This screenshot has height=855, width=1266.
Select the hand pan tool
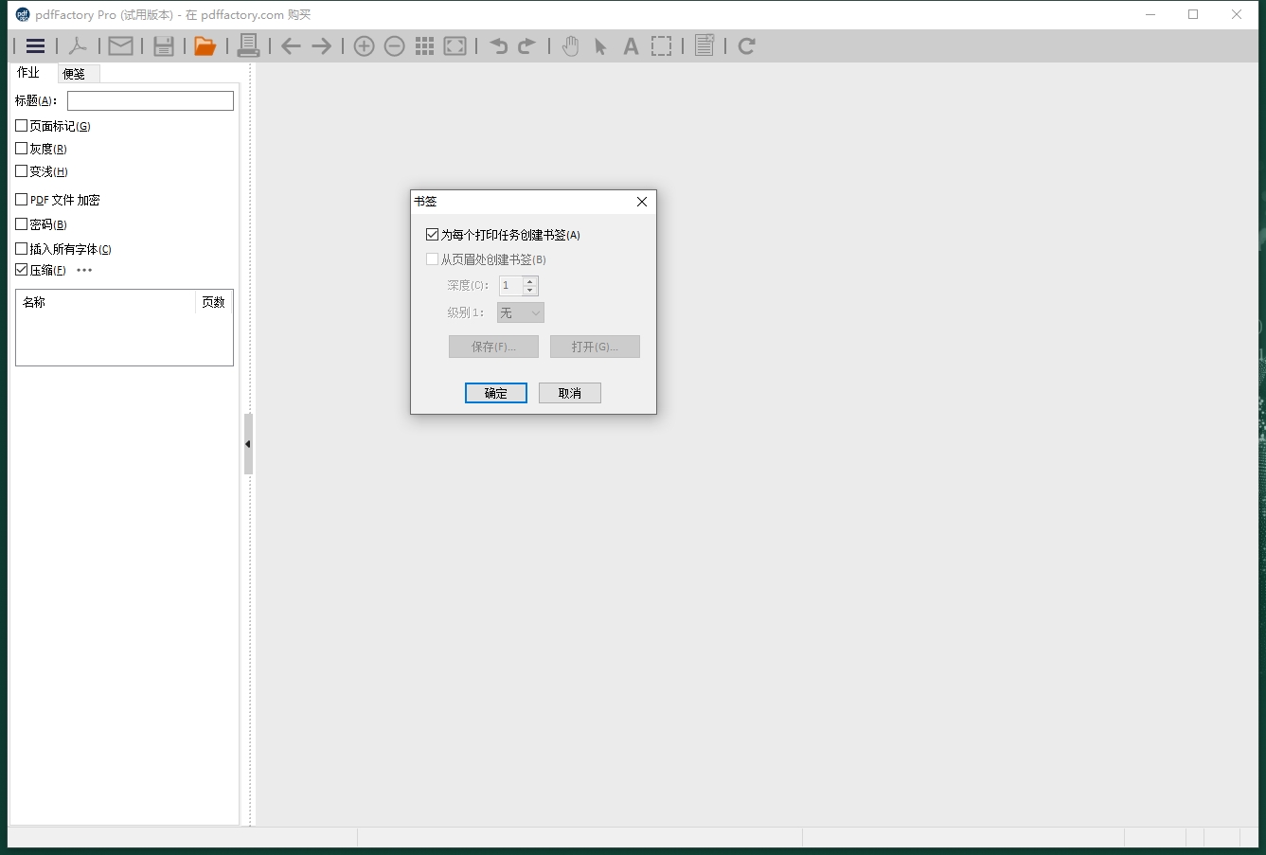(570, 45)
